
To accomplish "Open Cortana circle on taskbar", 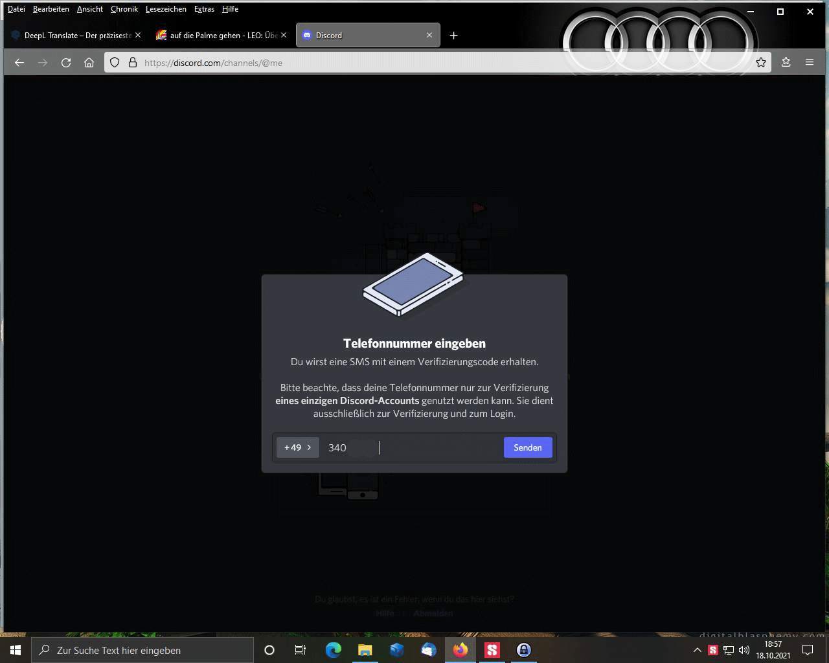I will (x=269, y=650).
